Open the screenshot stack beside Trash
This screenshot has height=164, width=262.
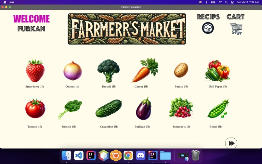coord(183,156)
